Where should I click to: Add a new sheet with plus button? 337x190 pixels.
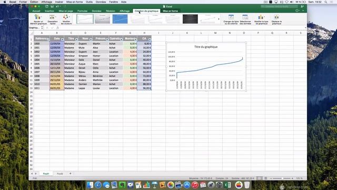coord(70,174)
